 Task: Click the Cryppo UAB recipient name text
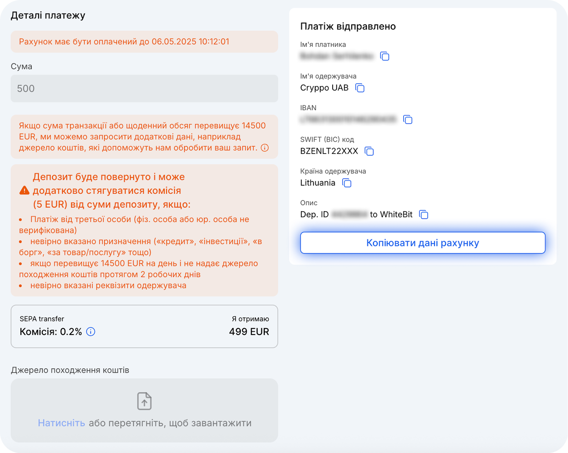coord(324,88)
